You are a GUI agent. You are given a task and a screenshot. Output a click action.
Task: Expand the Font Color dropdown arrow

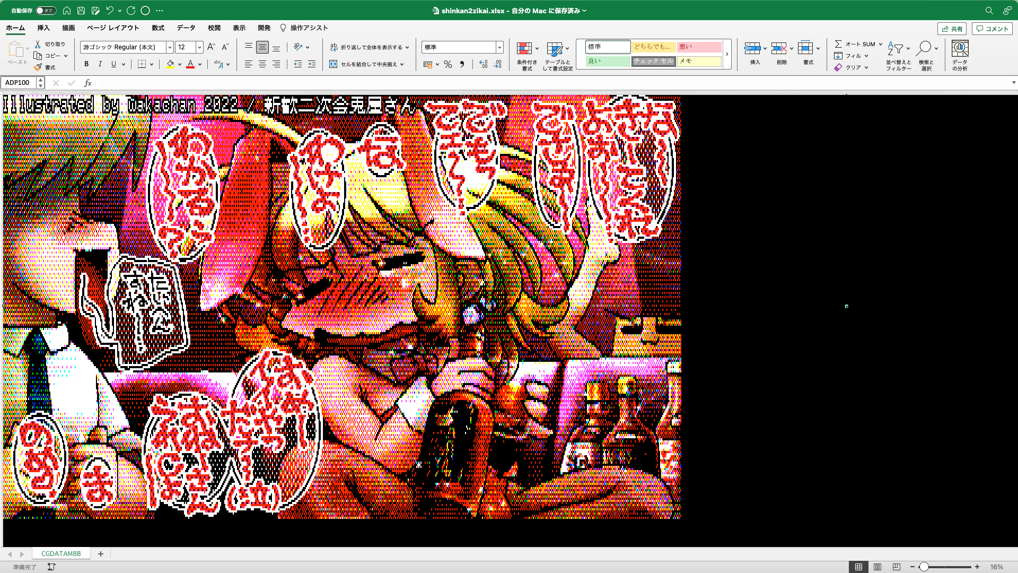[x=200, y=64]
